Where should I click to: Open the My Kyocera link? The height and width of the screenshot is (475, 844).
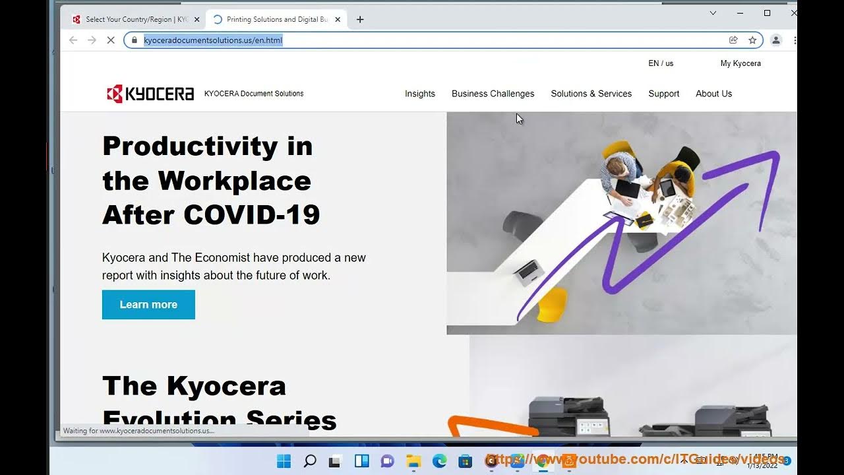(x=740, y=63)
